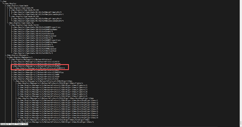
Task: Click the NetworkProtocol/SNMP line
Action: pos(36,75)
